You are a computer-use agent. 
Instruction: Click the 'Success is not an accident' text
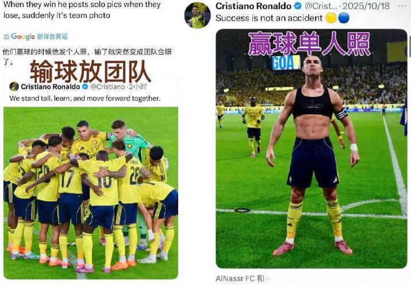click(269, 18)
